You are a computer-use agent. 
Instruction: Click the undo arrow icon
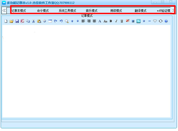click(x=61, y=21)
